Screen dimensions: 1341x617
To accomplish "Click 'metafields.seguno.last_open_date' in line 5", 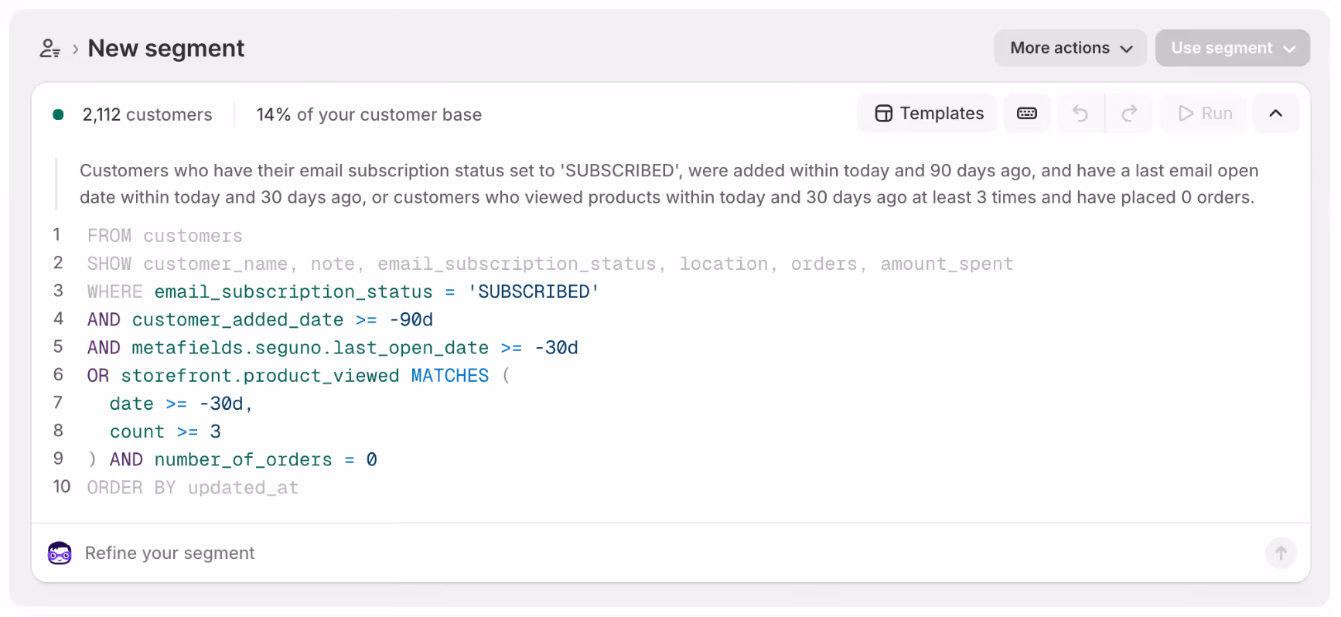I will coord(310,348).
